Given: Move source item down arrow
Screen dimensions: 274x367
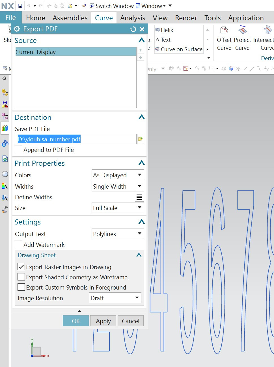Looking at the screenshot, I should pyautogui.click(x=141, y=57).
